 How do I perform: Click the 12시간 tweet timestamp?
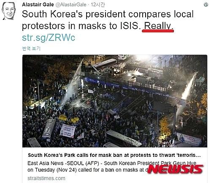pos(98,5)
